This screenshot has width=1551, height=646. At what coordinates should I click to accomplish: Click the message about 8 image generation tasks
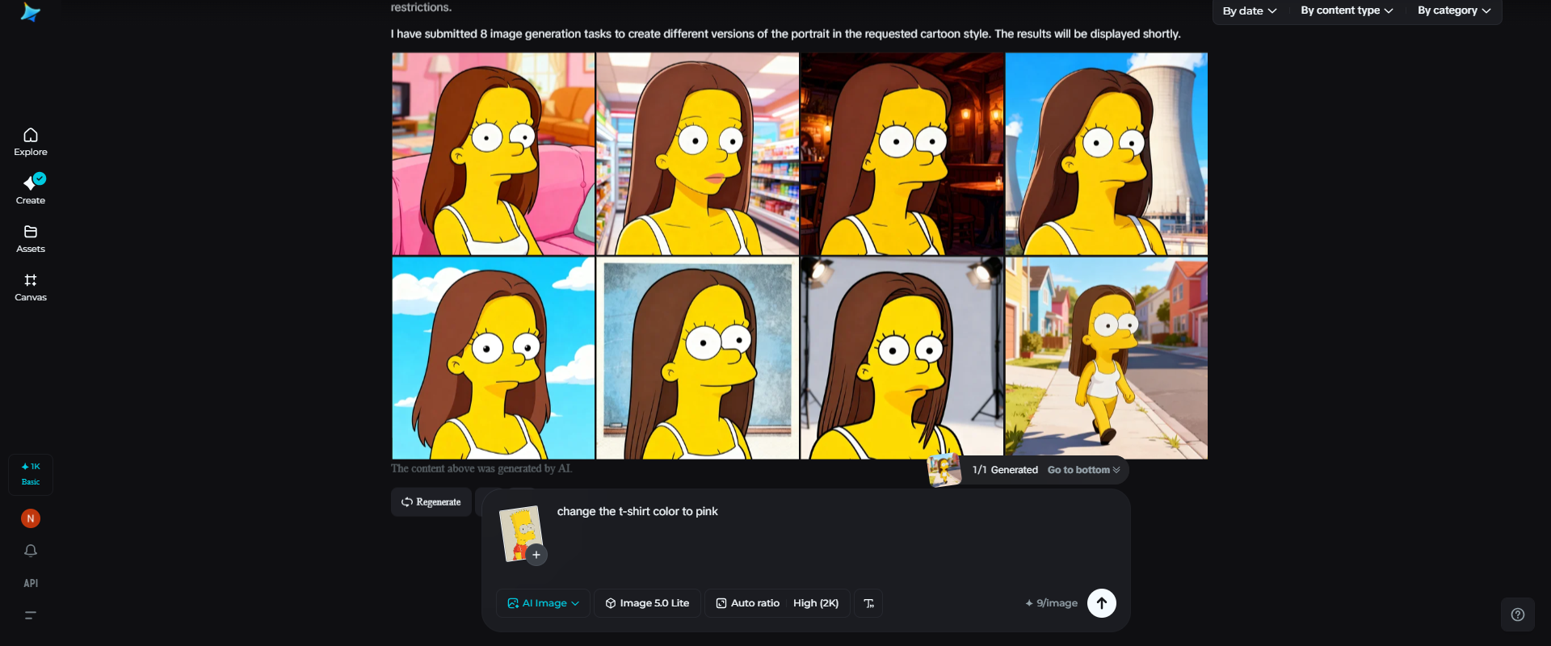pyautogui.click(x=786, y=34)
